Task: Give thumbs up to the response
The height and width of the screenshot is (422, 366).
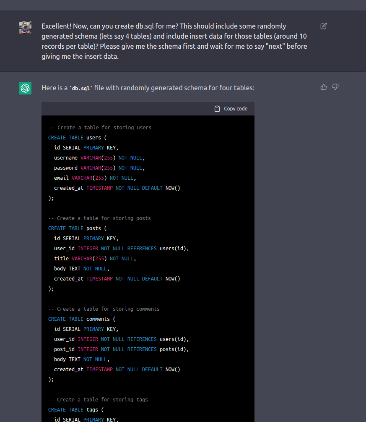Action: tap(324, 87)
